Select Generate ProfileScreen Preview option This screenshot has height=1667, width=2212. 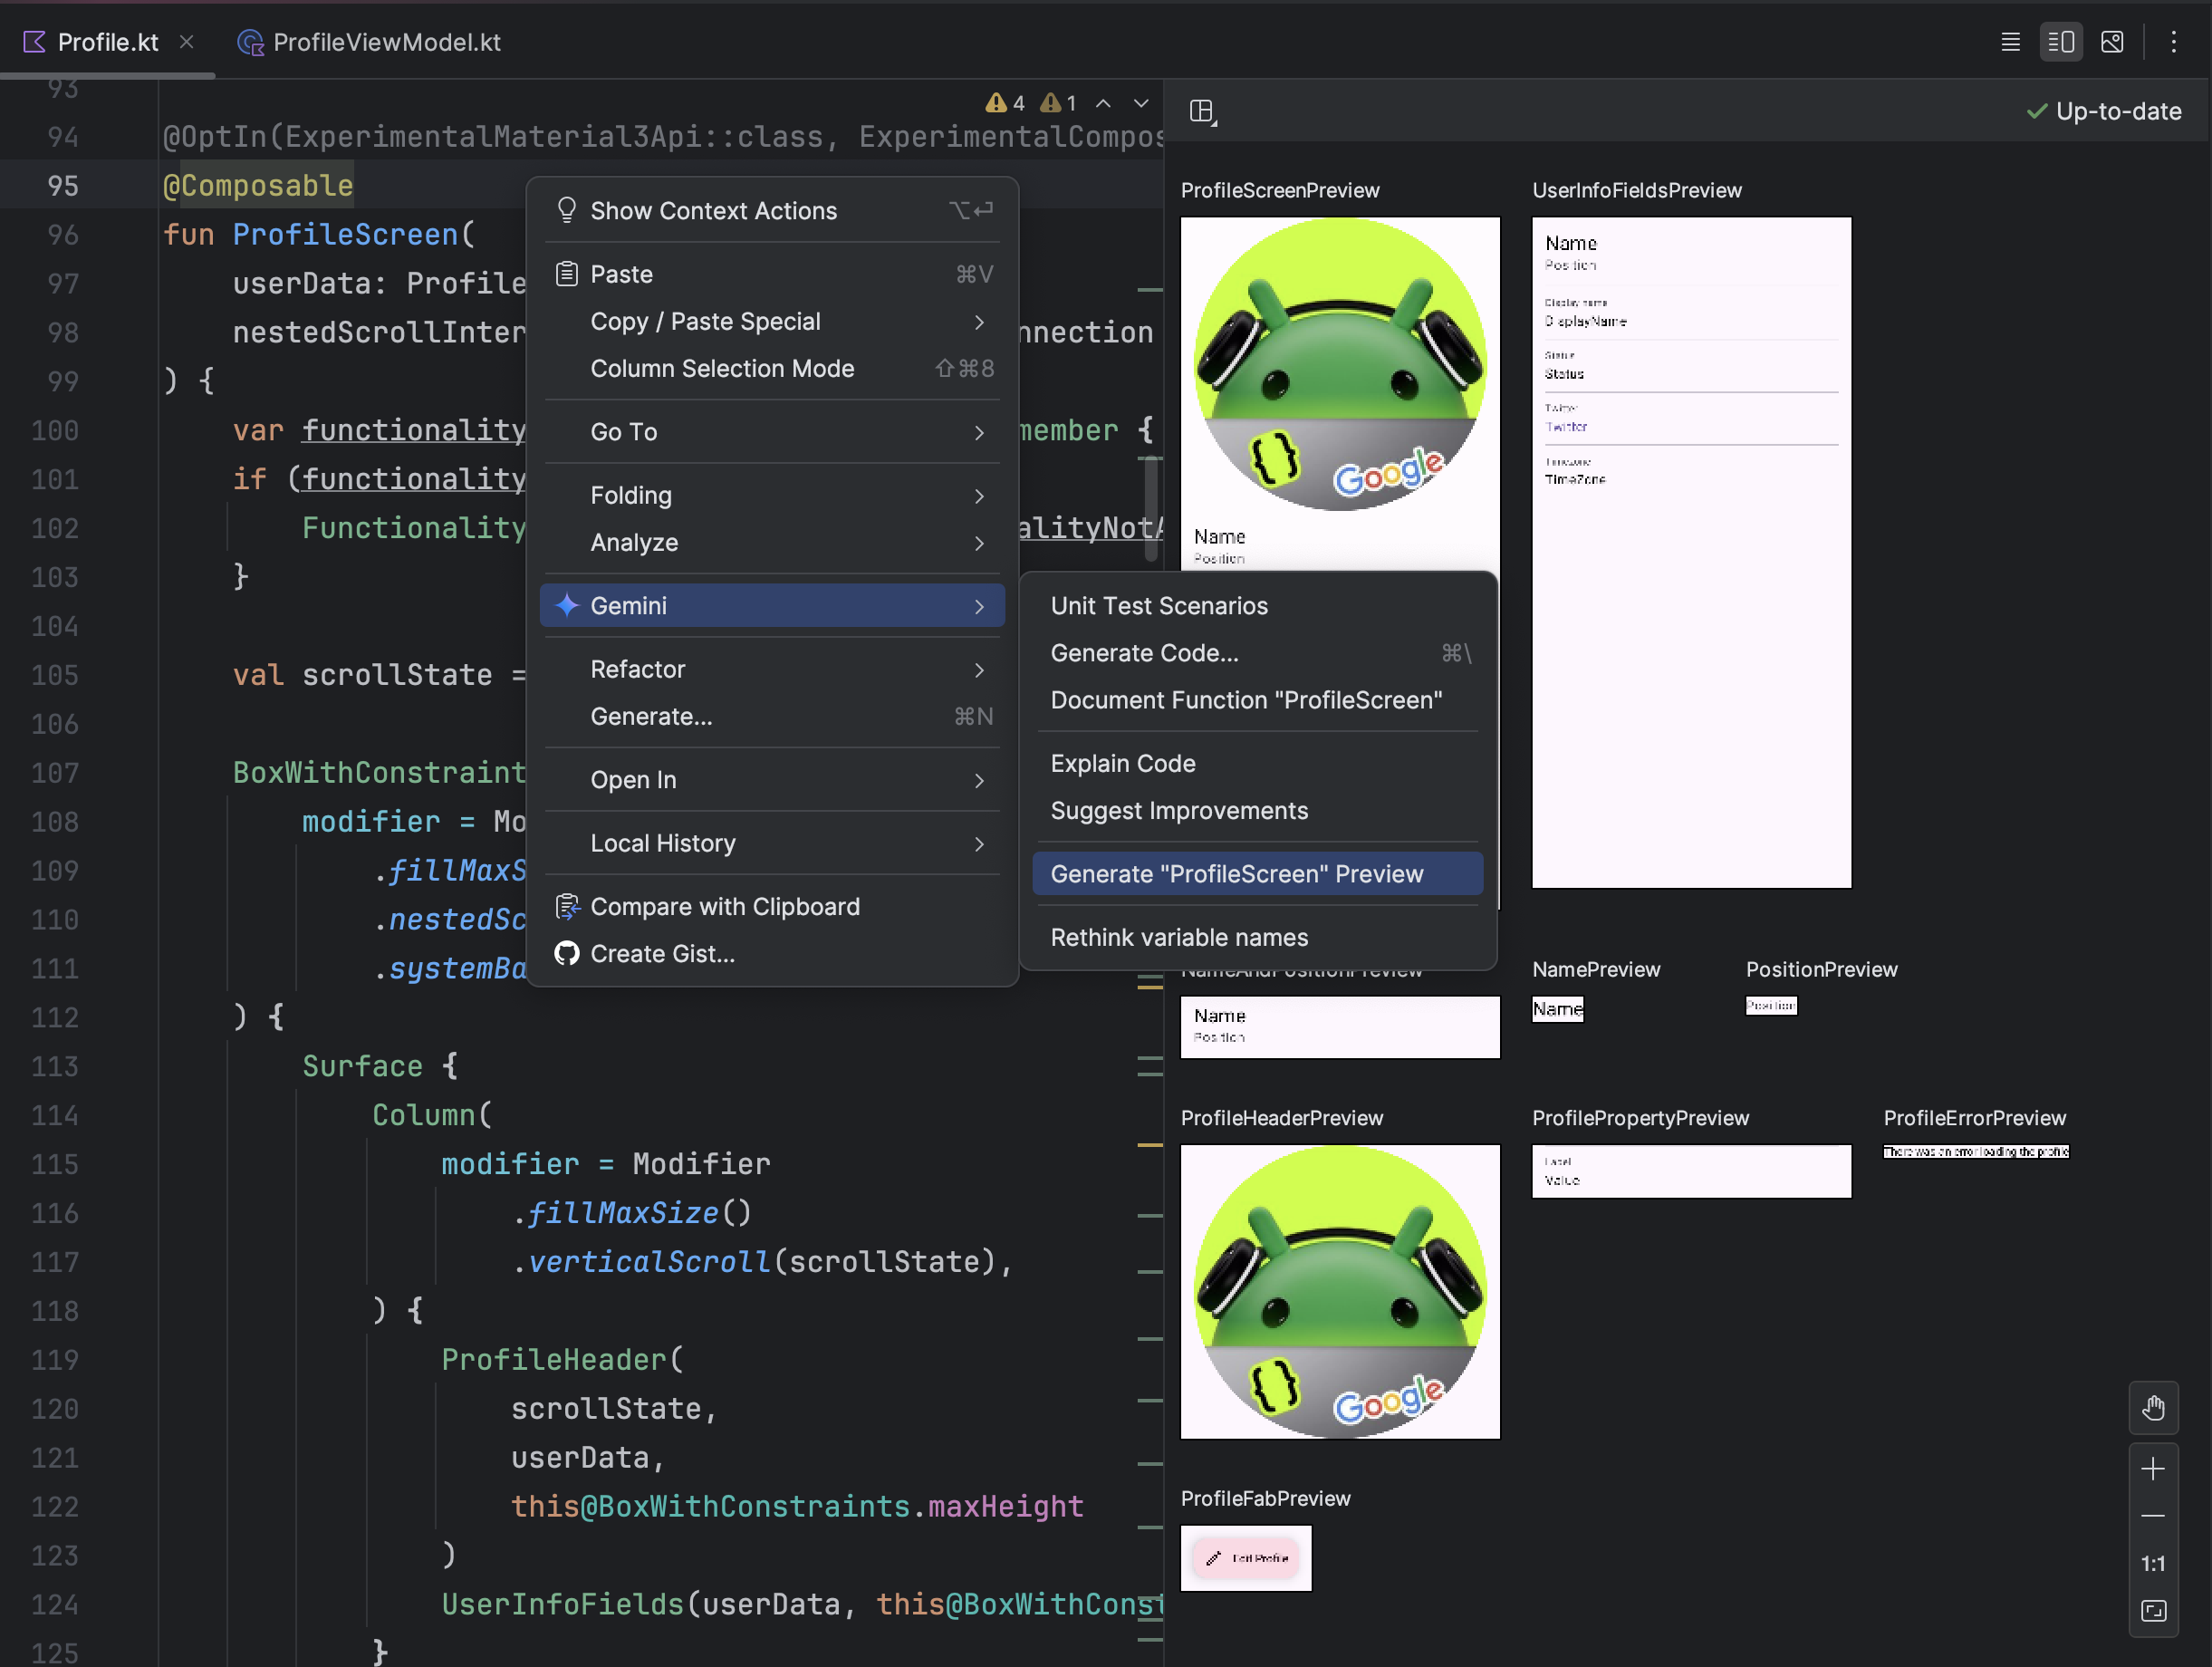pos(1236,872)
